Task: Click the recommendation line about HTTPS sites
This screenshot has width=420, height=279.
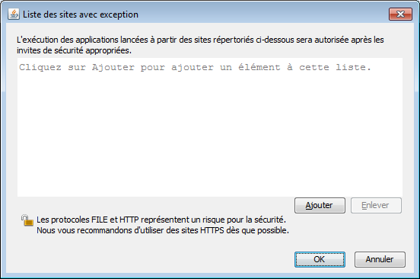Action: tap(163, 230)
